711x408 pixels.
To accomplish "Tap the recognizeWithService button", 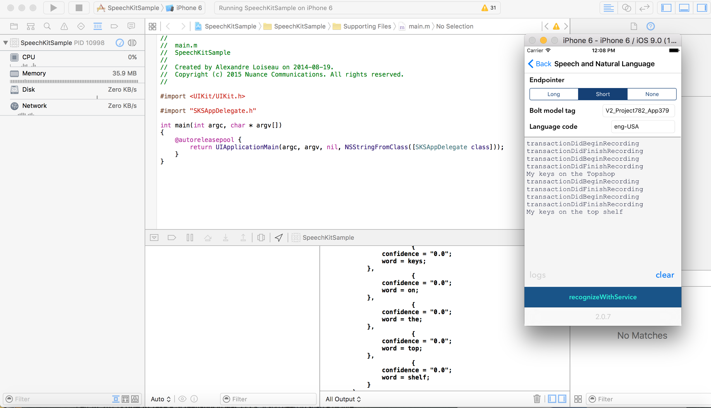I will click(x=603, y=297).
